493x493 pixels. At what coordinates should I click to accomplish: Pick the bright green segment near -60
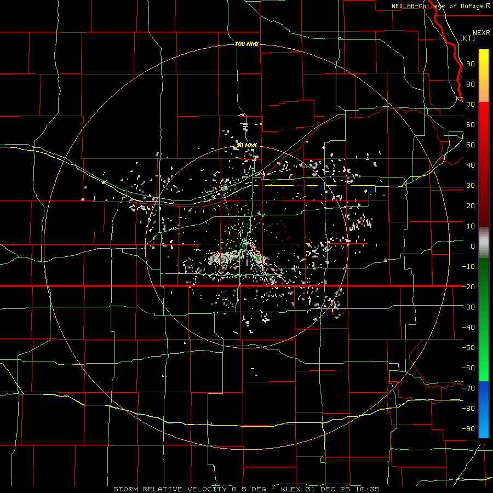tap(484, 368)
